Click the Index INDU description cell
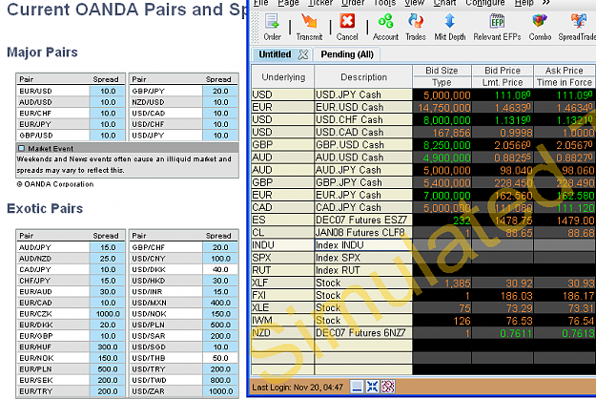This screenshot has width=596, height=399. 363,245
